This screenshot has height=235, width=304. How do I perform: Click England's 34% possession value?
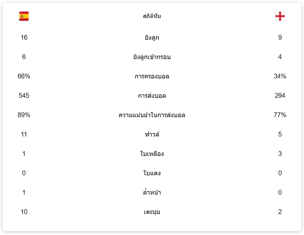280,76
